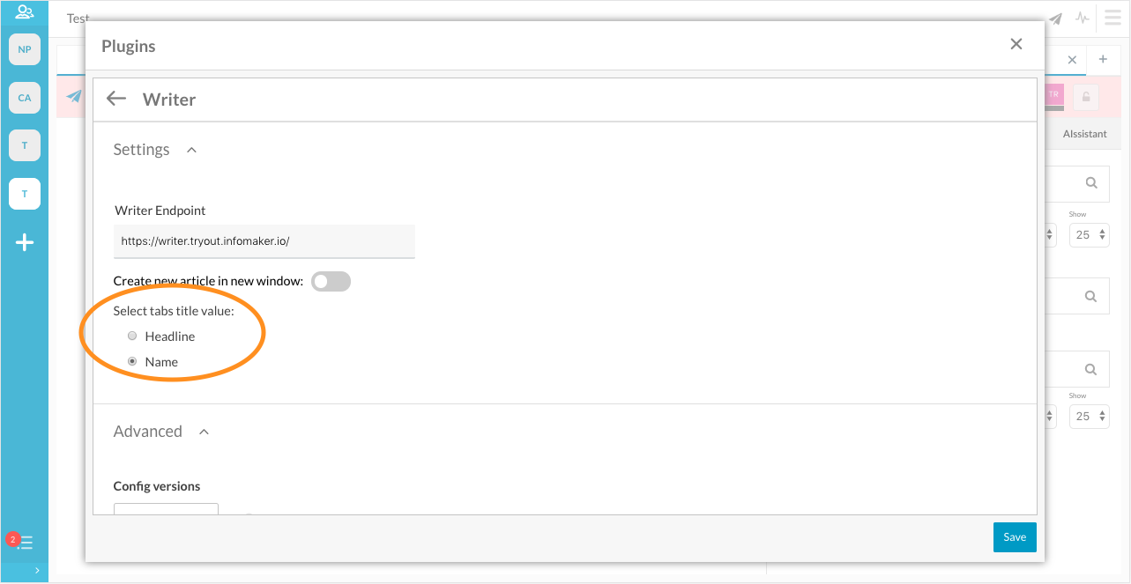Select the CA workspace icon in sidebar
This screenshot has width=1131, height=584.
pos(24,97)
